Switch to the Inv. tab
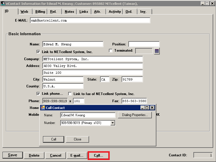This screenshot has height=162, width=216. pyautogui.click(x=144, y=12)
